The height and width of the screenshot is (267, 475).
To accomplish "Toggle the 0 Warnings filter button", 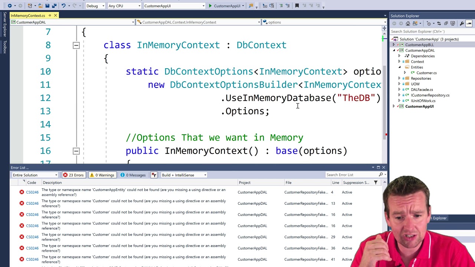I will tap(102, 175).
